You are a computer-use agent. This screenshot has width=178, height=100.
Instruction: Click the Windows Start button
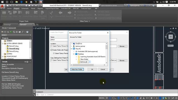(x=2, y=2)
